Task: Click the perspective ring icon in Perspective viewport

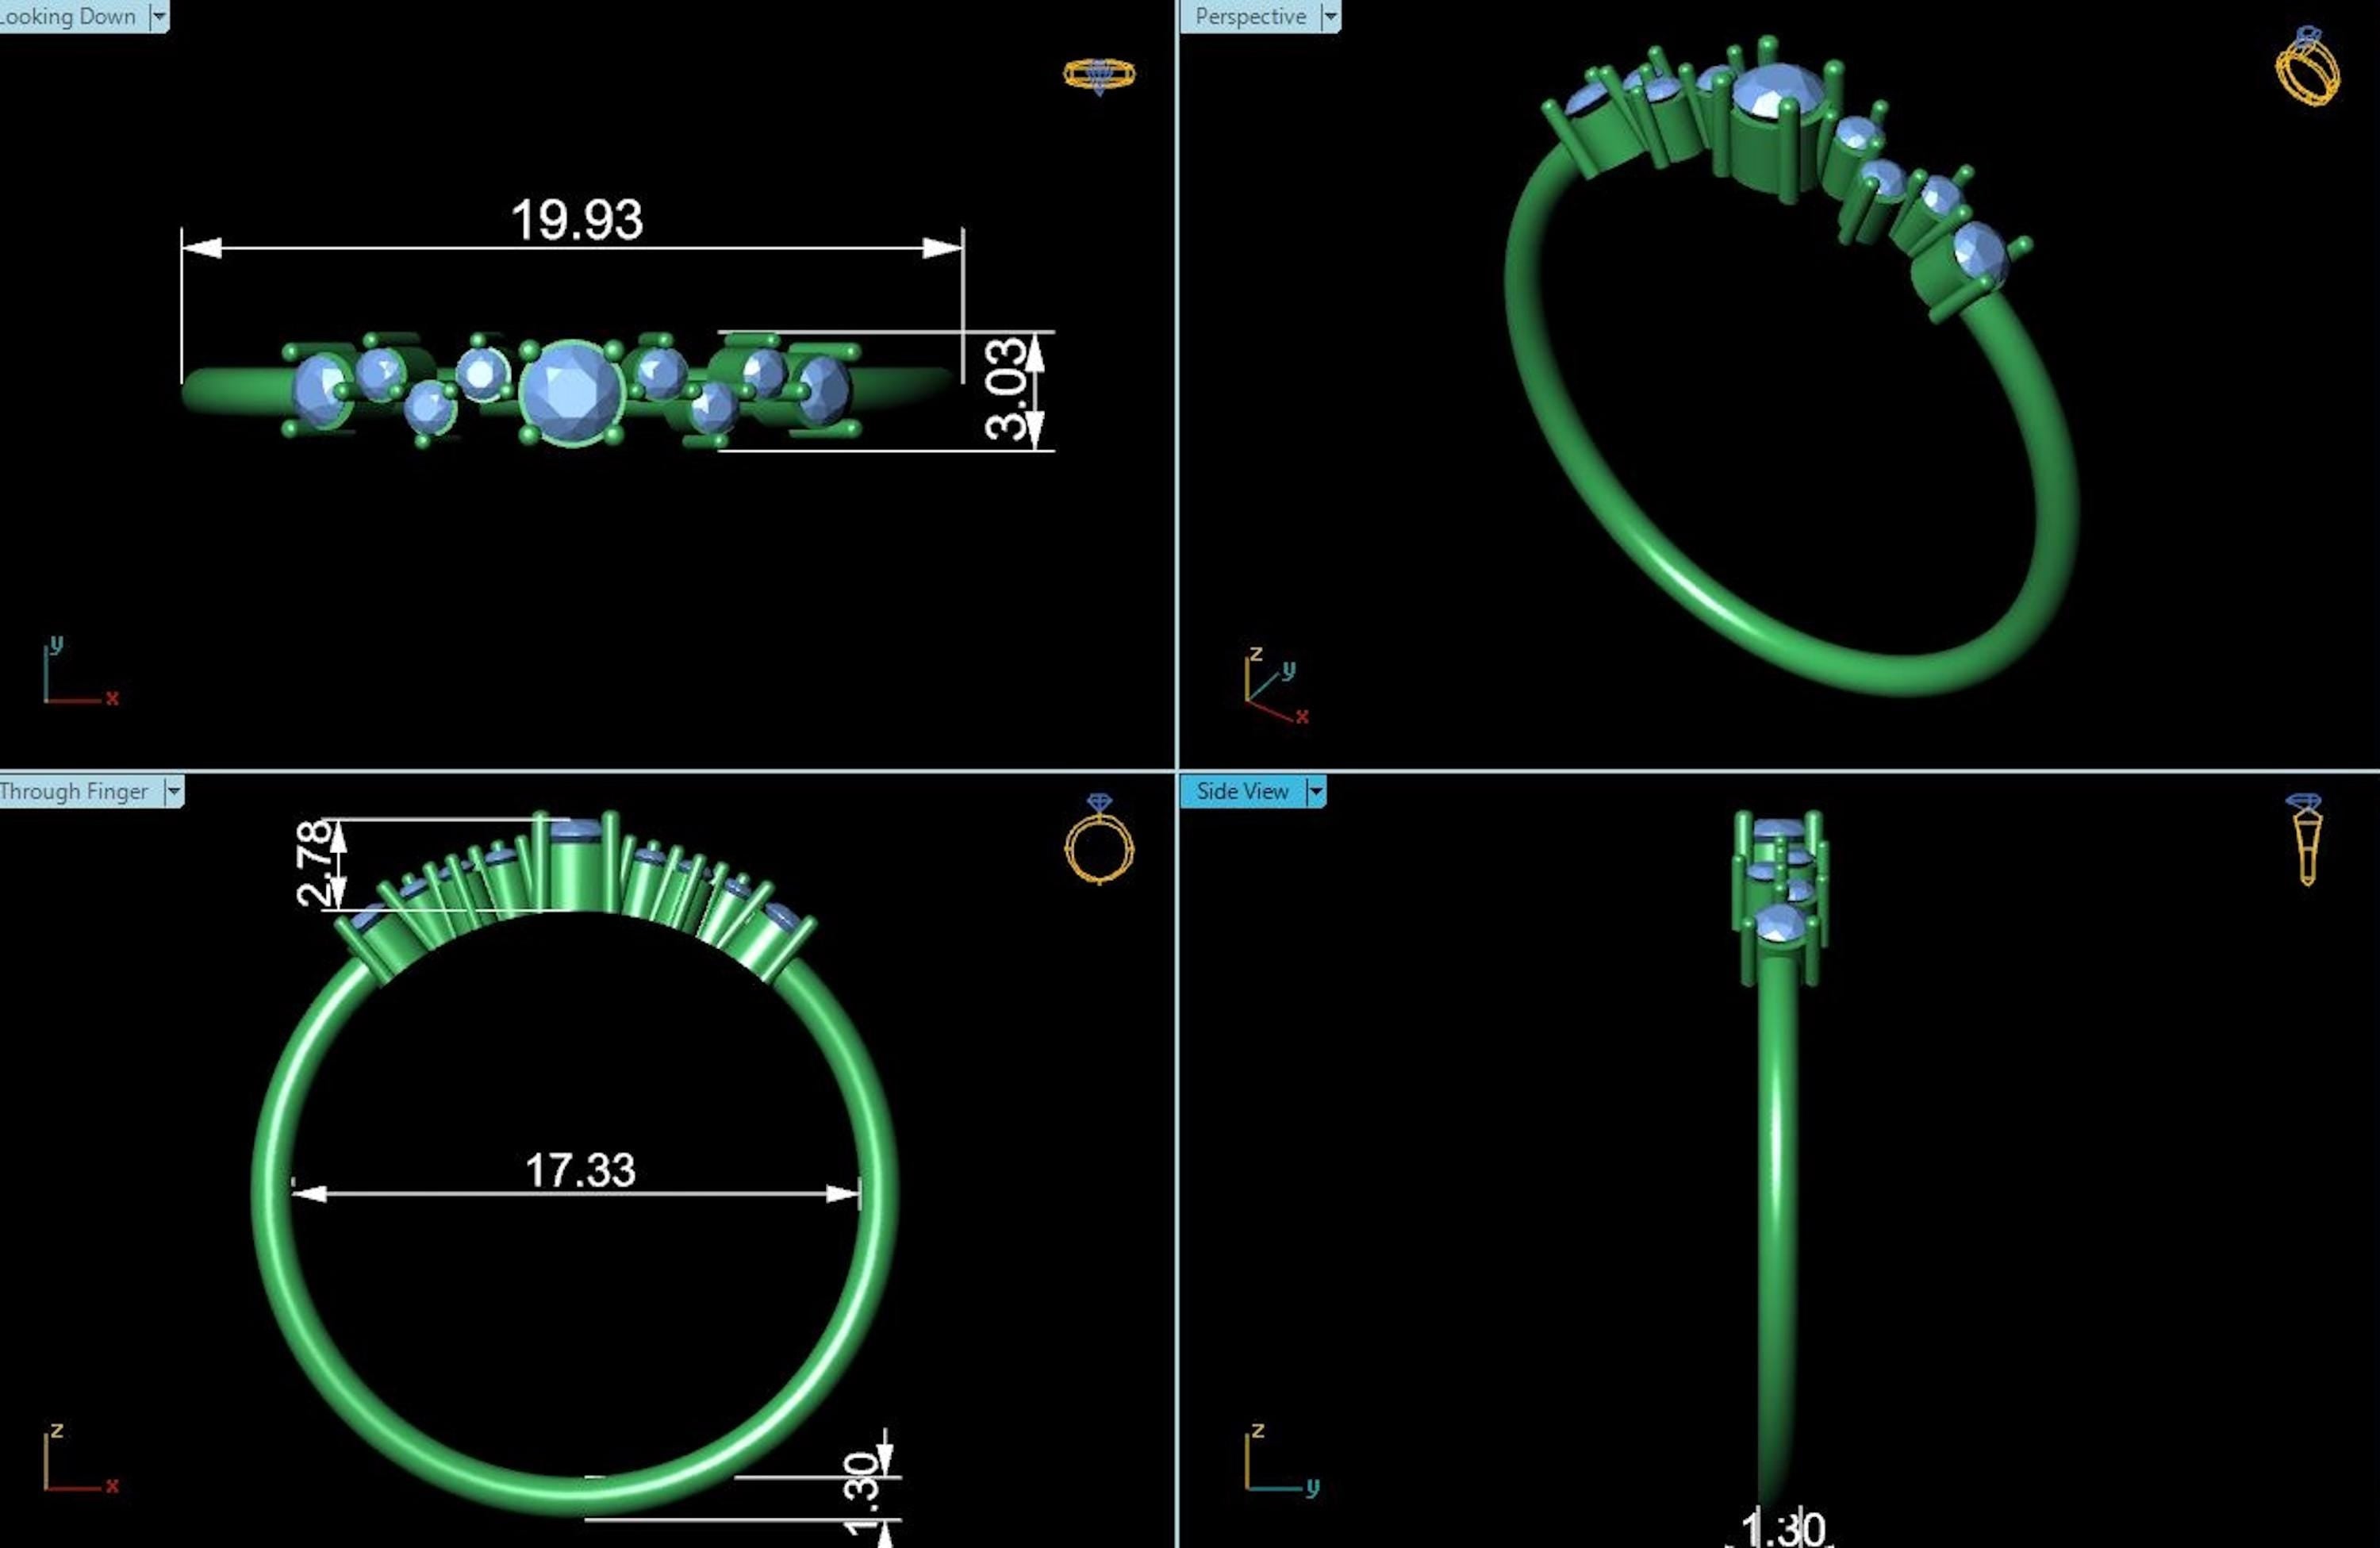Action: click(2307, 67)
